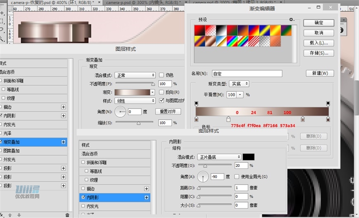Select the gray checkerboard transparent gradient preset
Image resolution: width=359 pixels, height=218 pixels.
click(265, 41)
